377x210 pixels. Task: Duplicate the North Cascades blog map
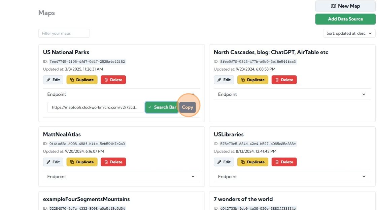click(x=252, y=80)
